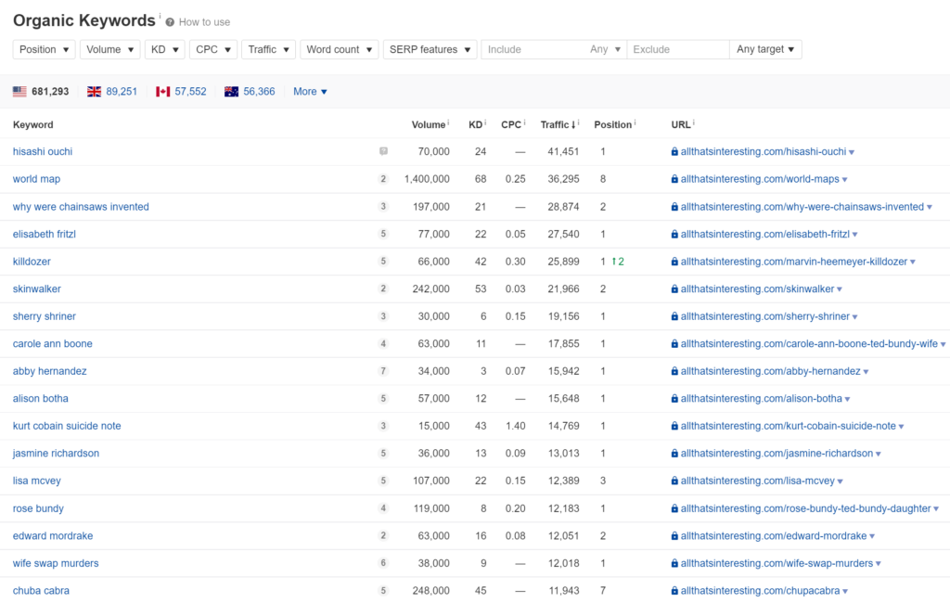Open the Any target dropdown
Screen dimensions: 950x603
coord(765,49)
